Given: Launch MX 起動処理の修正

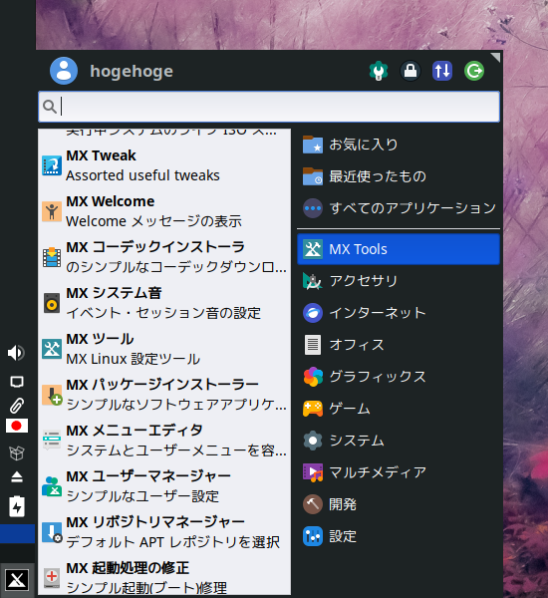Looking at the screenshot, I should click(164, 577).
